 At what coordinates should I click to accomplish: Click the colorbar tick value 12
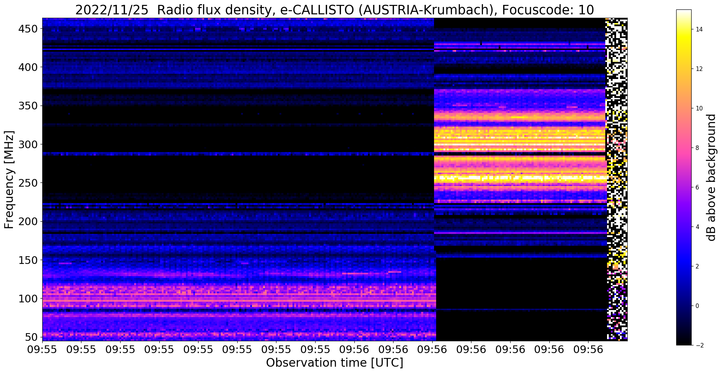click(699, 69)
